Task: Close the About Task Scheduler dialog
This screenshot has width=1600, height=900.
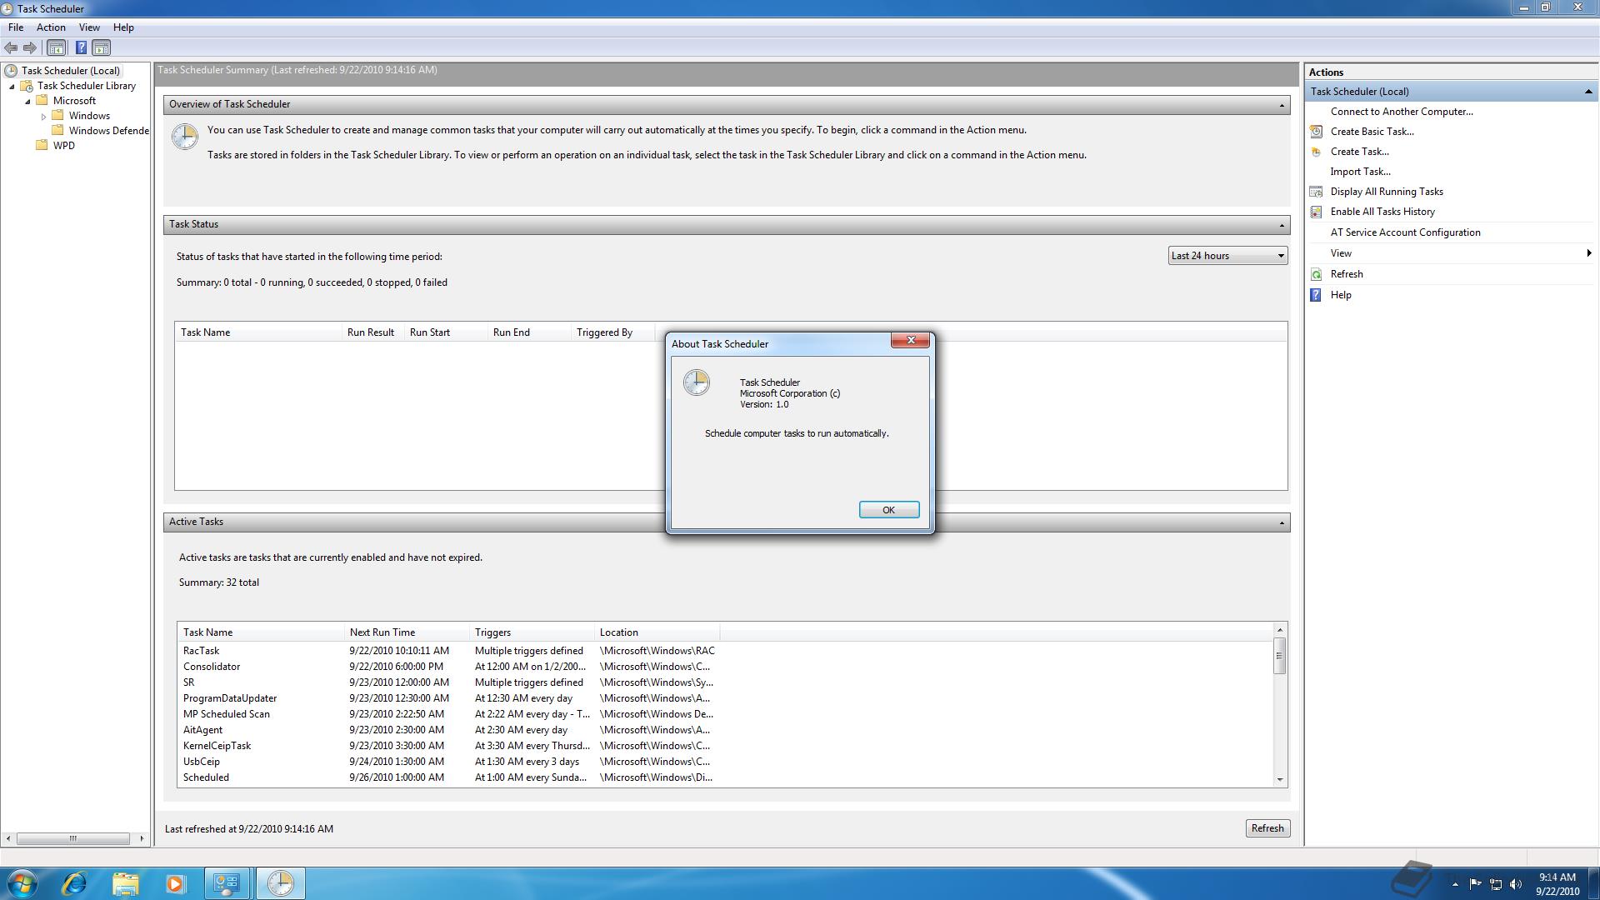Action: click(910, 340)
